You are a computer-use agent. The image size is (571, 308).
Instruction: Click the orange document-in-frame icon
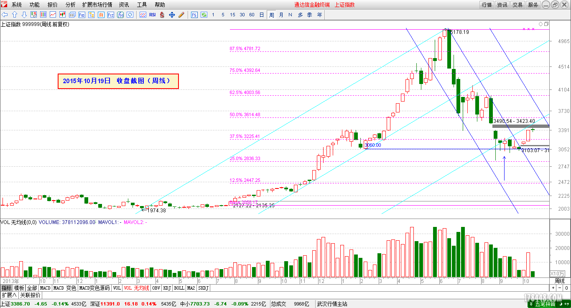[101, 15]
